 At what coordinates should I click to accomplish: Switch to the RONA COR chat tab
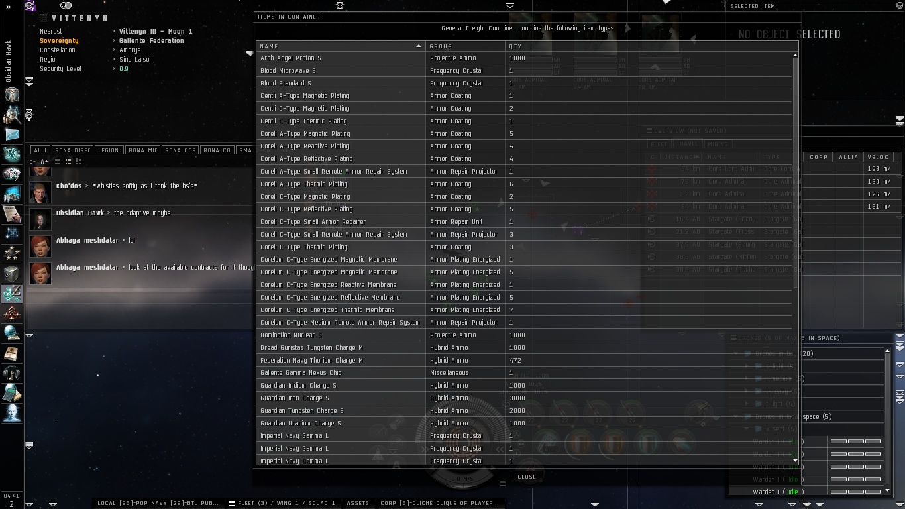tap(181, 150)
